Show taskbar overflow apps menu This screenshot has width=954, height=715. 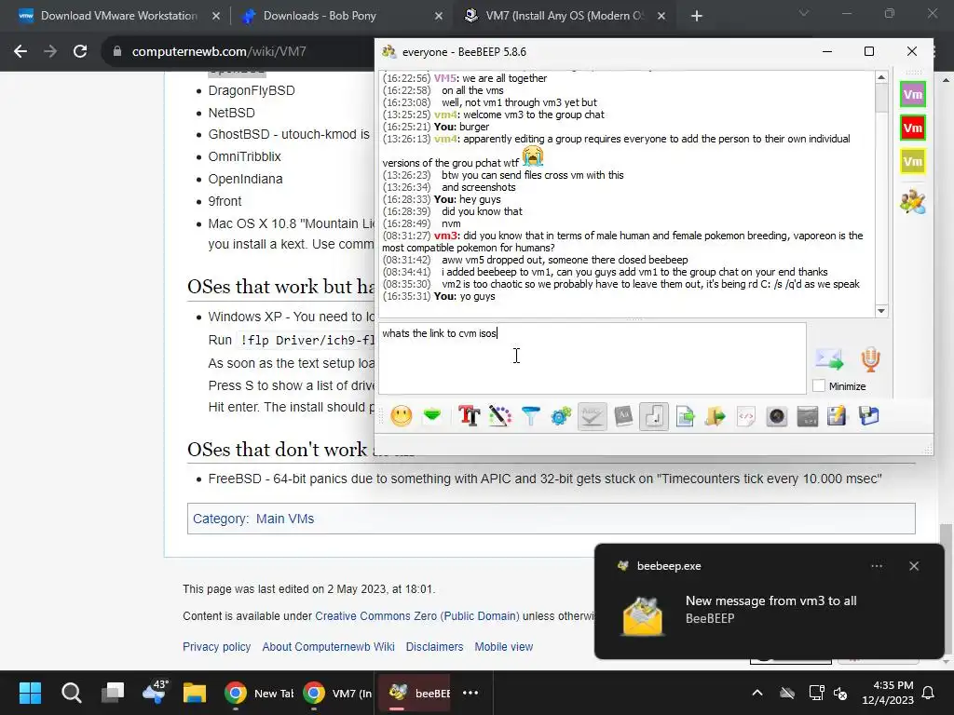[x=470, y=693]
